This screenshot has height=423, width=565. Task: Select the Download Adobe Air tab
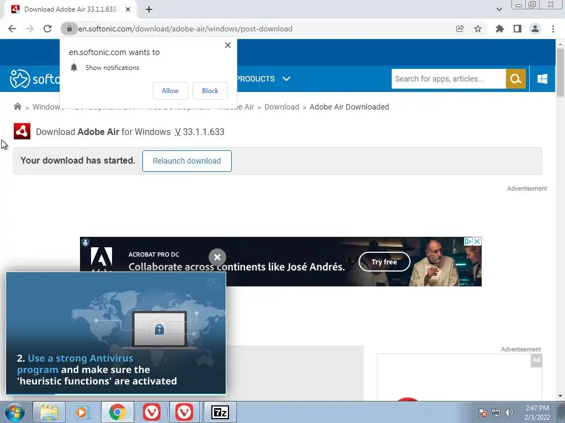tap(70, 9)
